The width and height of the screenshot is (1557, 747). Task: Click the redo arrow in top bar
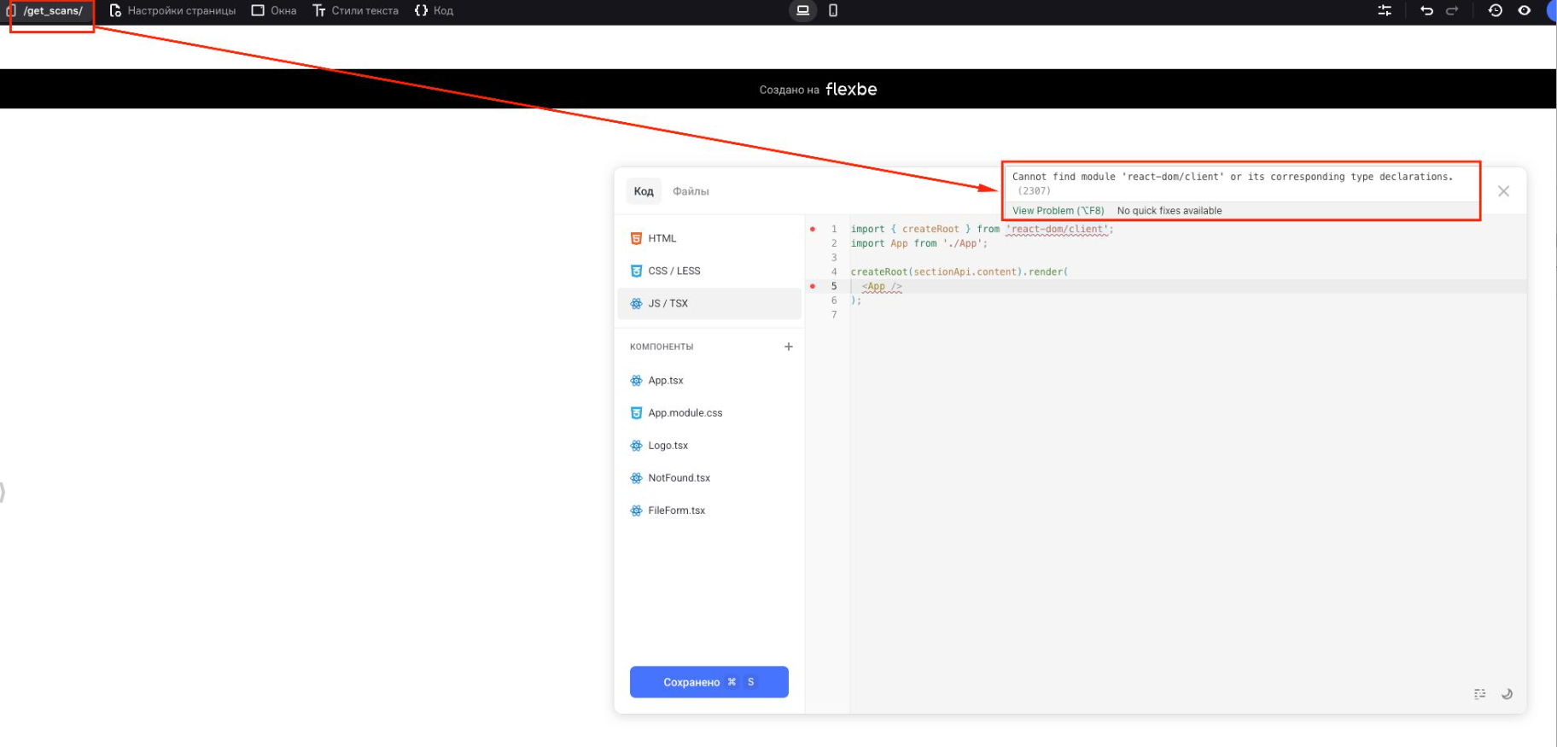[1452, 11]
